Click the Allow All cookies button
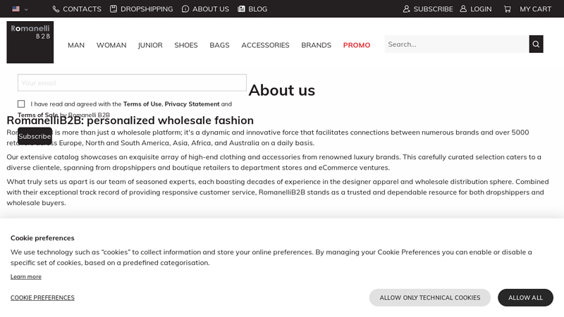The image size is (564, 317). point(525,297)
